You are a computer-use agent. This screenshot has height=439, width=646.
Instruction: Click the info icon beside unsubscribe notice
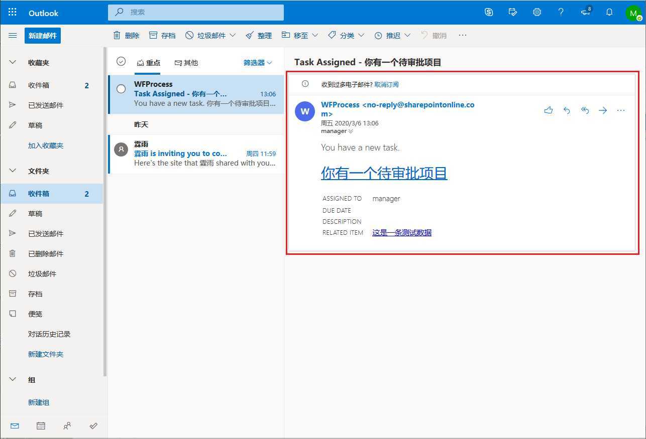click(x=305, y=84)
